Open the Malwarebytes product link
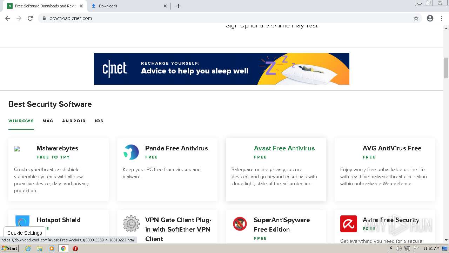The image size is (449, 253). coord(57,148)
